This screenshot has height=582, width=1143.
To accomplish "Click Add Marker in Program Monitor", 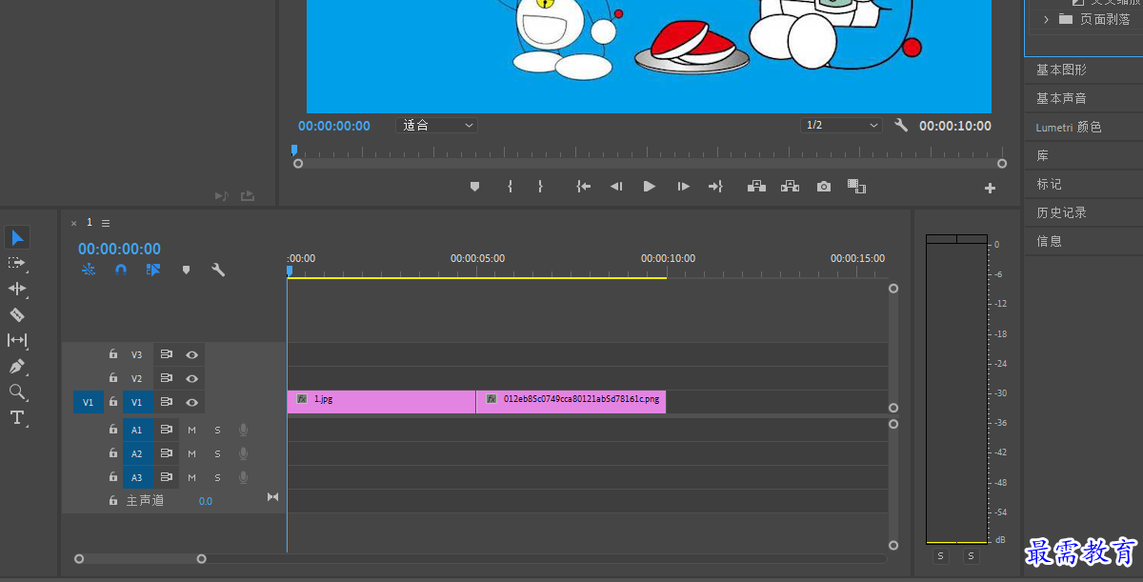I will 474,187.
